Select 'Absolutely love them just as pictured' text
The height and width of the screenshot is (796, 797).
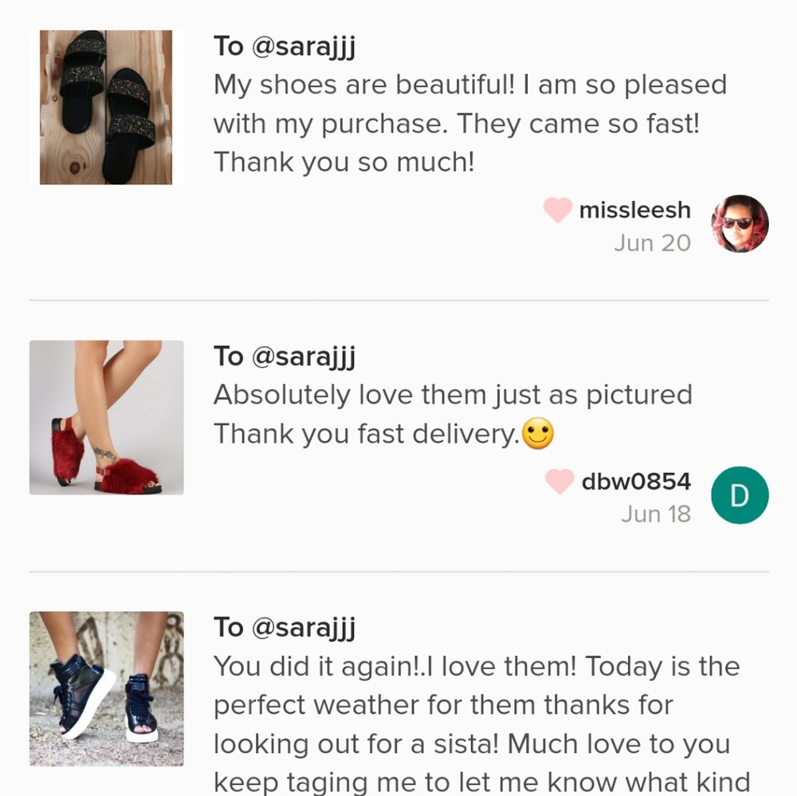pyautogui.click(x=453, y=395)
